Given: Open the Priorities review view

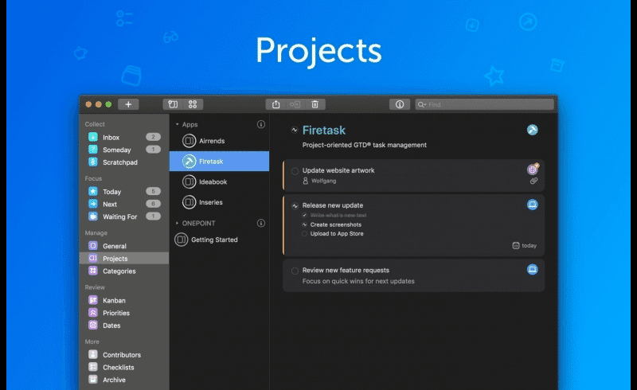Looking at the screenshot, I should click(x=124, y=314).
